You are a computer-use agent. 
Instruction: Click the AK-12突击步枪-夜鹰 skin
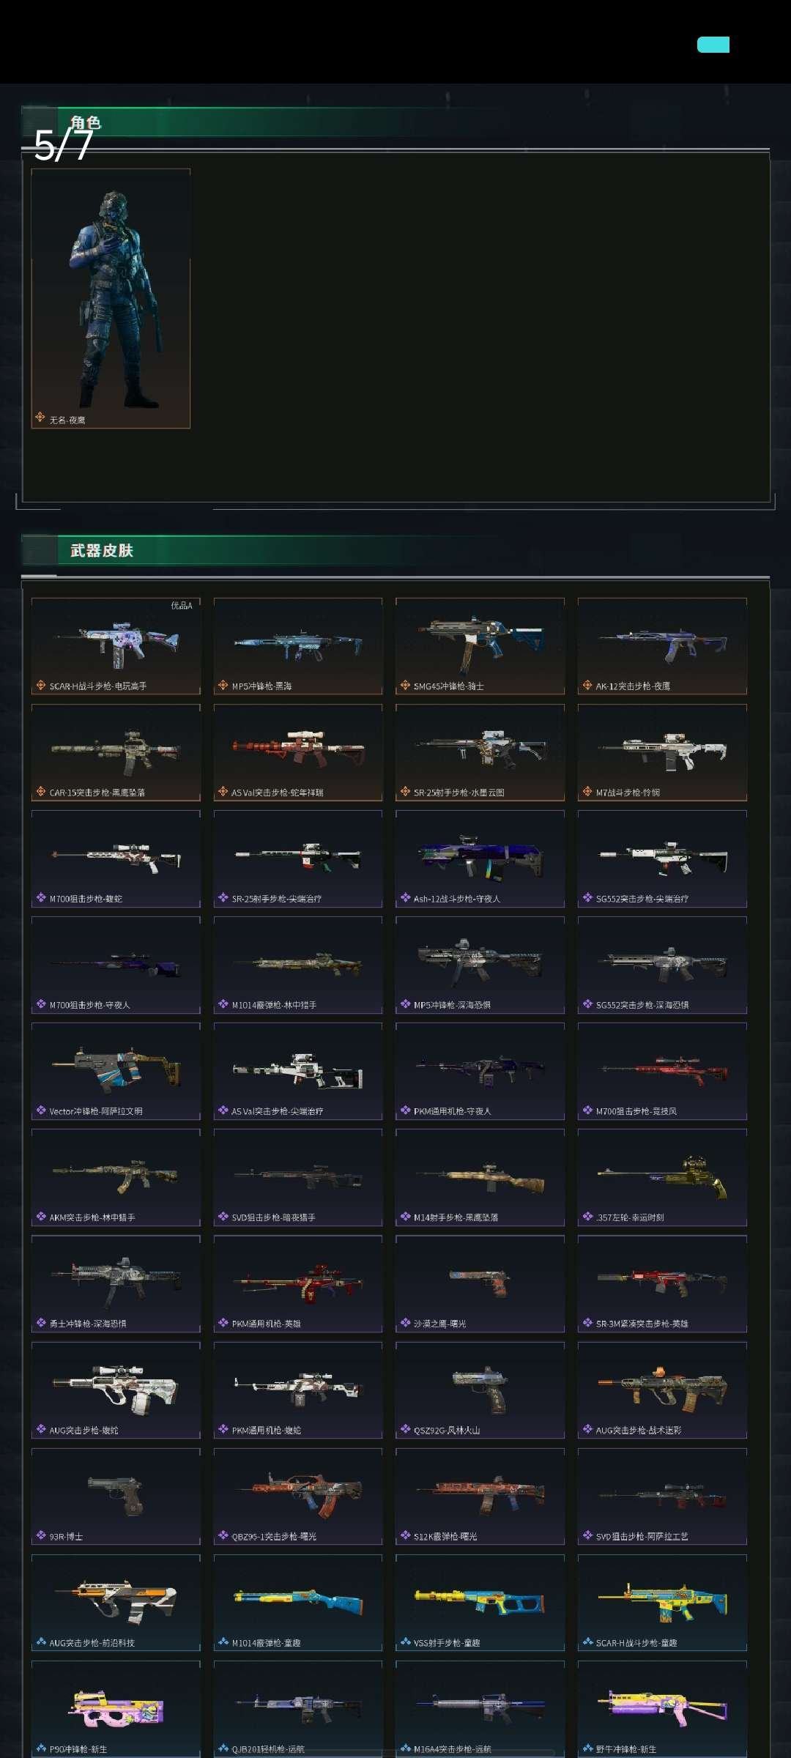pyautogui.click(x=662, y=646)
